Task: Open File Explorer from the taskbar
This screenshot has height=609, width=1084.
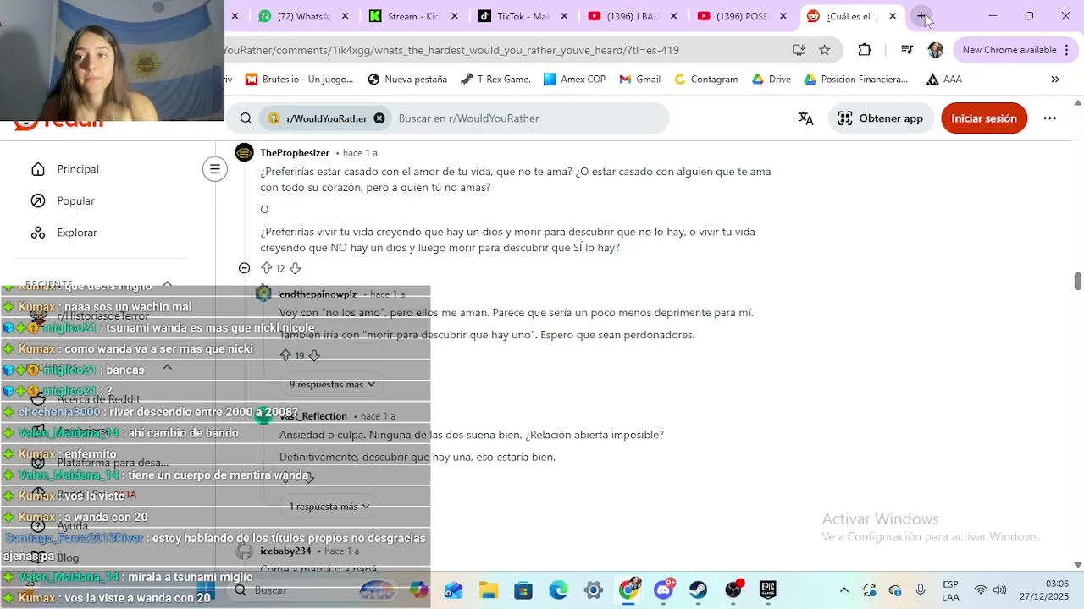Action: (489, 590)
